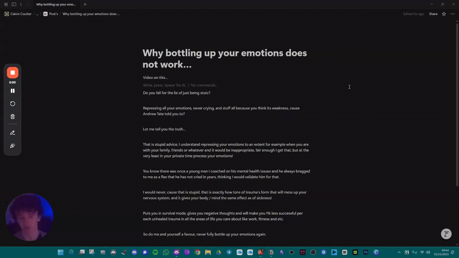Click the back navigation arrow
459x258 pixels.
[21, 4]
